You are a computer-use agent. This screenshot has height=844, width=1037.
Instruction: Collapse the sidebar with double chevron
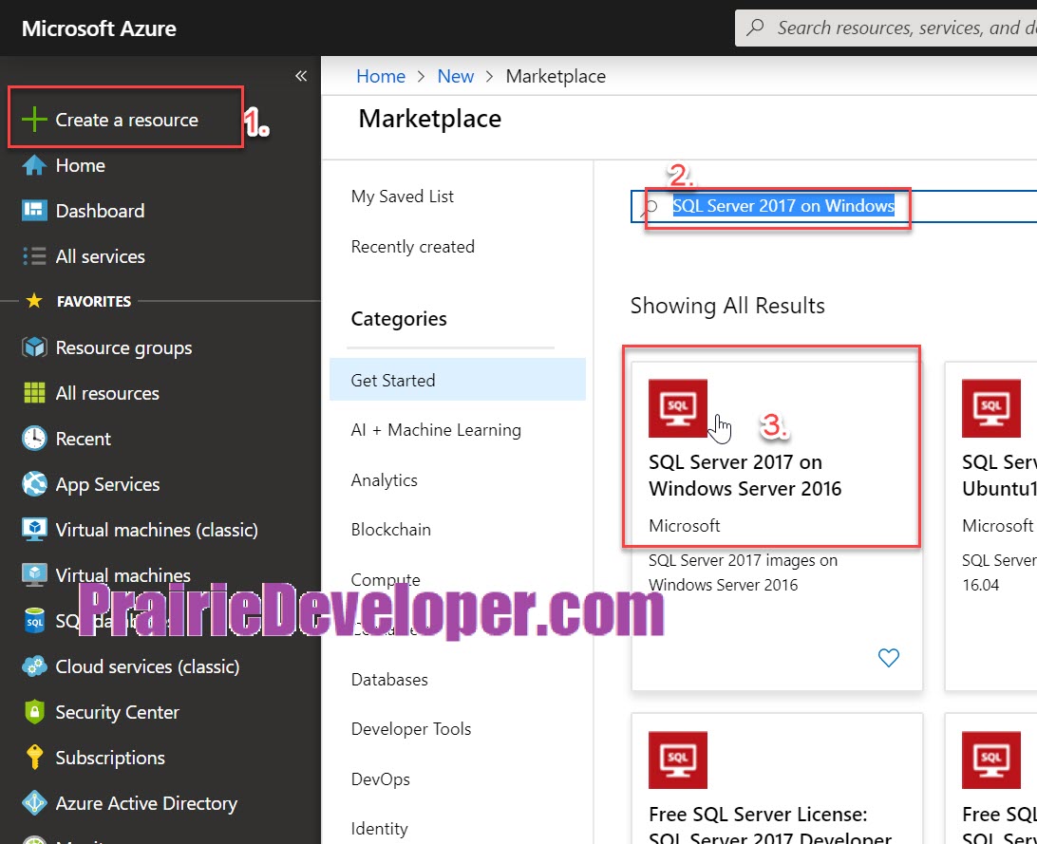(x=301, y=76)
